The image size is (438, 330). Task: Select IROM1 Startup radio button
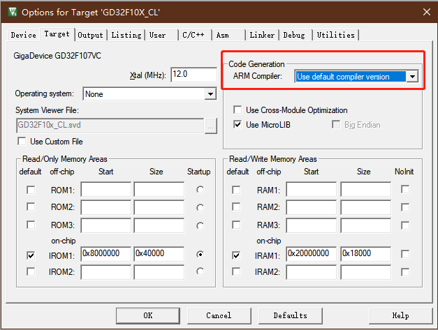[x=200, y=255]
